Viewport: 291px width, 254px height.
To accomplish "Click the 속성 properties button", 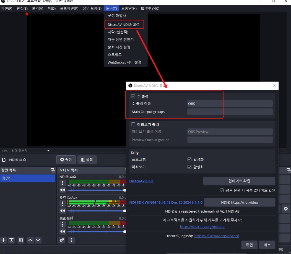I will click(x=66, y=160).
